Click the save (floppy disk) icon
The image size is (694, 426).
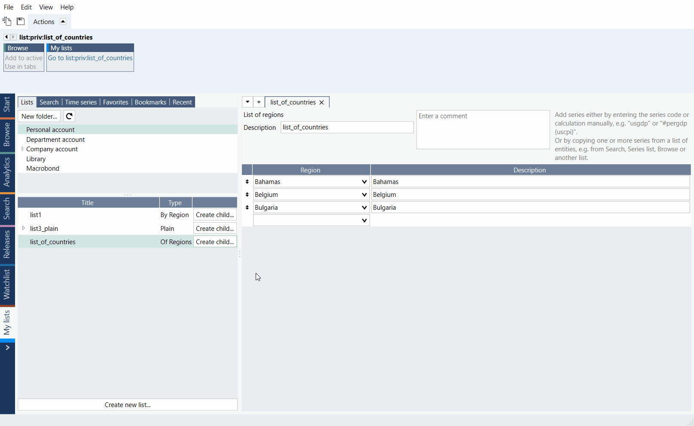pos(21,21)
